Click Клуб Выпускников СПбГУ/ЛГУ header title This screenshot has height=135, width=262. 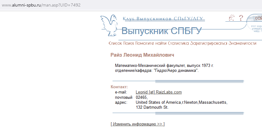(x=163, y=19)
